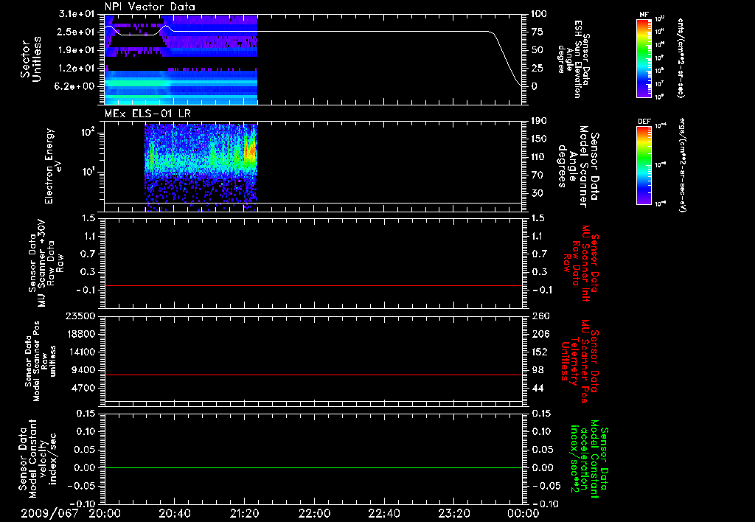Viewport: 755px width, 522px height.
Task: Click the red line in Scanner Pos panel
Action: (313, 375)
